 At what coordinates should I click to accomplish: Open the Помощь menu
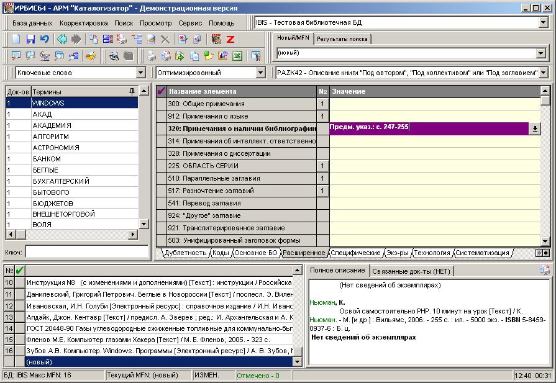[222, 23]
